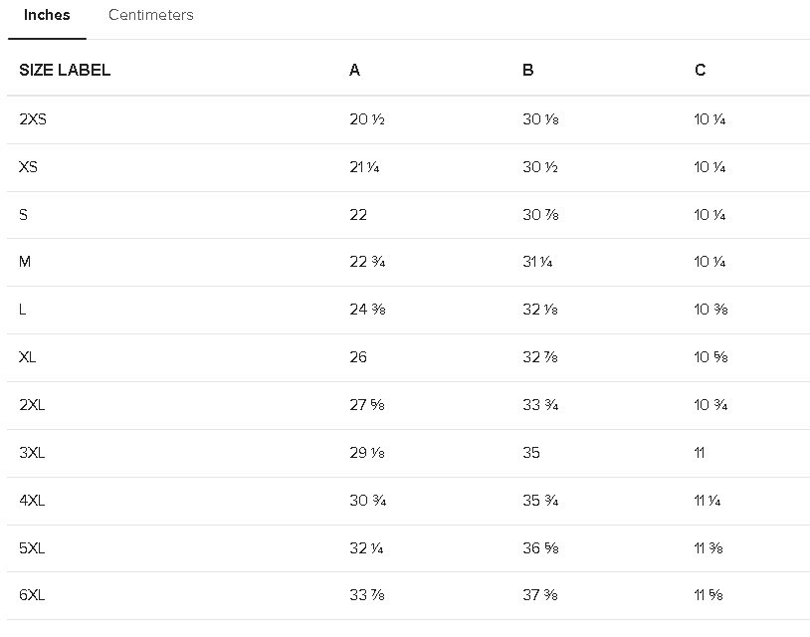The height and width of the screenshot is (637, 810).
Task: Select the XS size row label
Action: click(28, 167)
